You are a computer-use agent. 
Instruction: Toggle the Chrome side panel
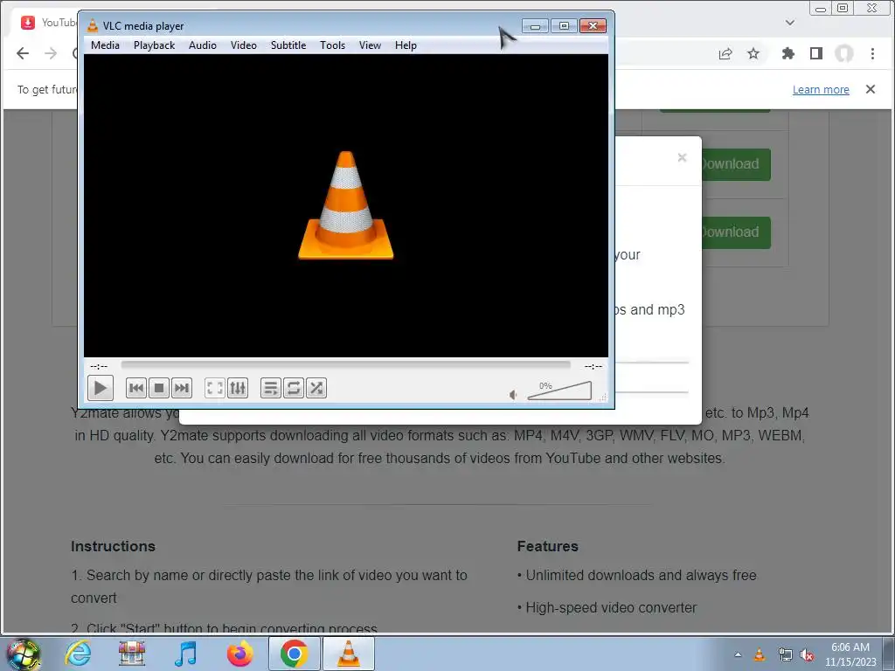click(816, 53)
